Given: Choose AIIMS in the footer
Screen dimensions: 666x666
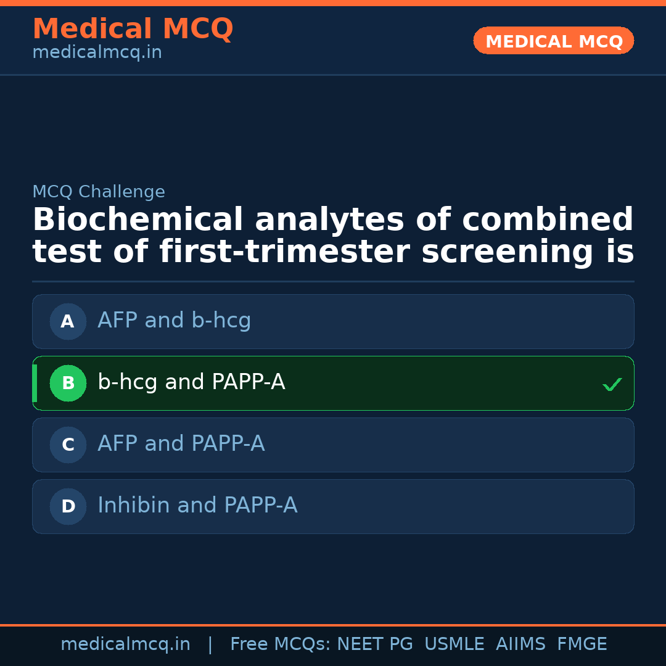Looking at the screenshot, I should click(520, 644).
